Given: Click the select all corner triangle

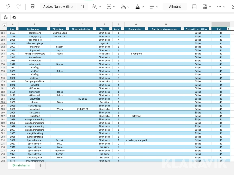Looking at the screenshot, I should pos(3,25).
